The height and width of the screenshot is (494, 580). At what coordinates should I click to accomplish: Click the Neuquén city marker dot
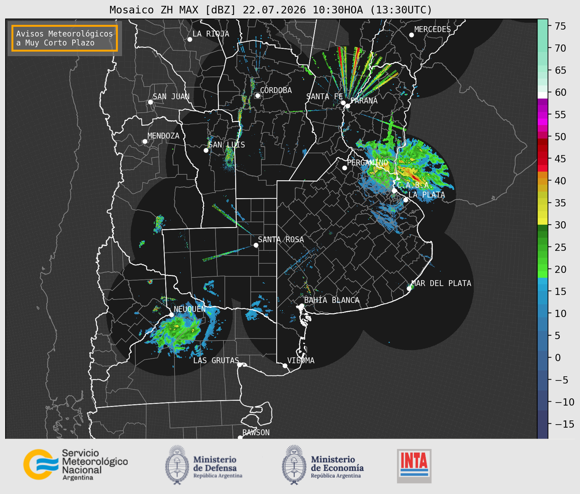[171, 315]
